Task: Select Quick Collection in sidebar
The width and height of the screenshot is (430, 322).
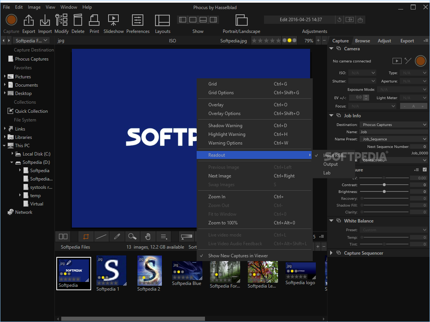Action: coord(31,111)
